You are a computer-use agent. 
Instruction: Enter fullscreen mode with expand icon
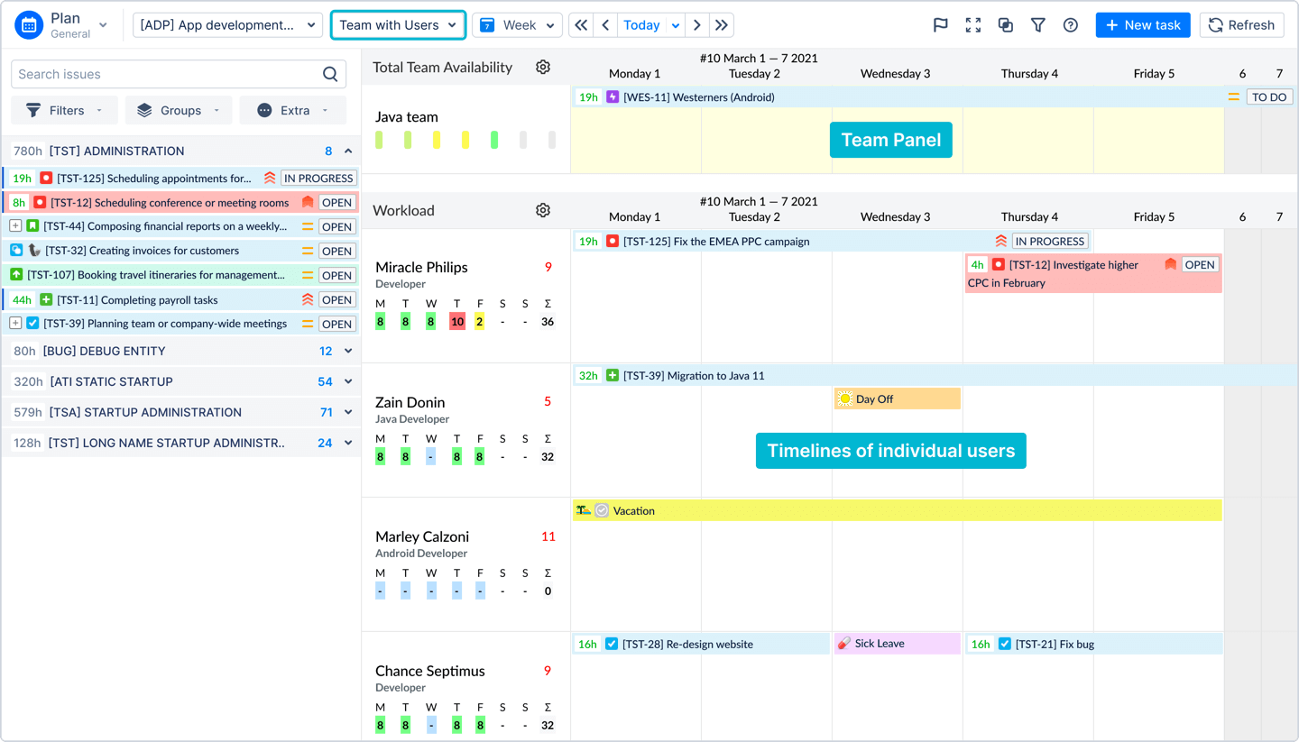tap(972, 25)
